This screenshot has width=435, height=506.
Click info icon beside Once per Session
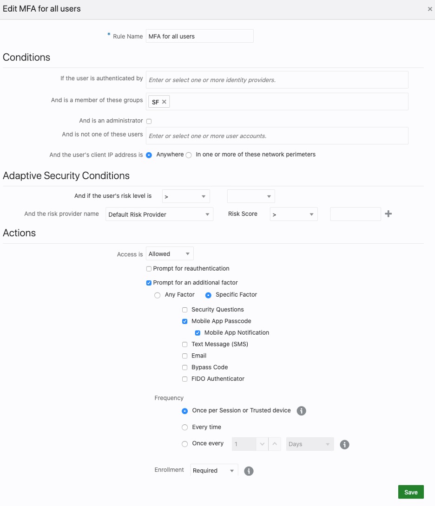pos(301,411)
